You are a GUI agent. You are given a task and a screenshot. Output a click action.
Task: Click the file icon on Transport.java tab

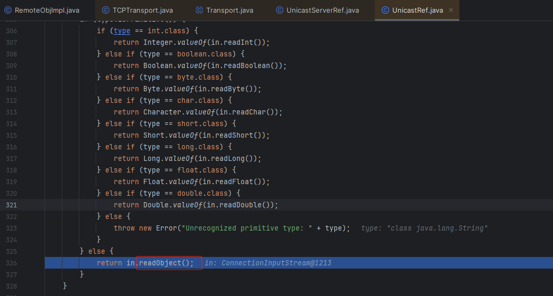[x=199, y=11]
